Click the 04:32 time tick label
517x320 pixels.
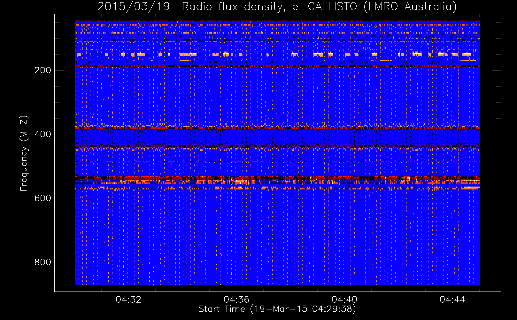[129, 300]
